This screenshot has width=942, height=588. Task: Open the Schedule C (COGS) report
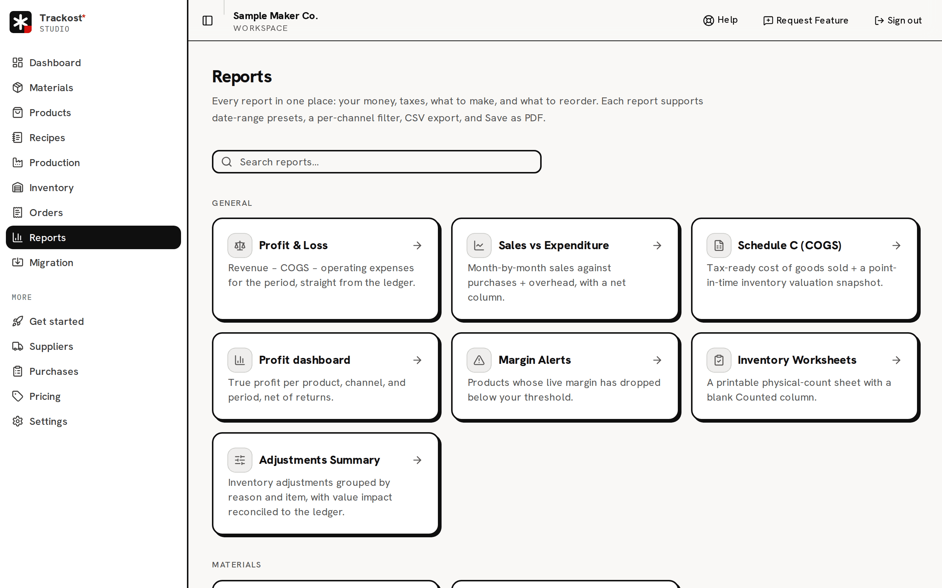(x=805, y=269)
